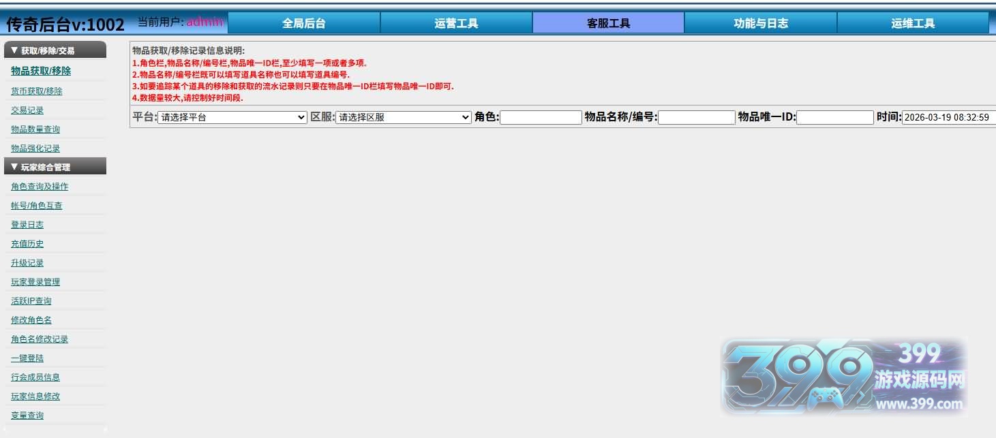This screenshot has width=996, height=438.
Task: Collapse the 获取/移除/交易 sidebar section
Action: (55, 50)
